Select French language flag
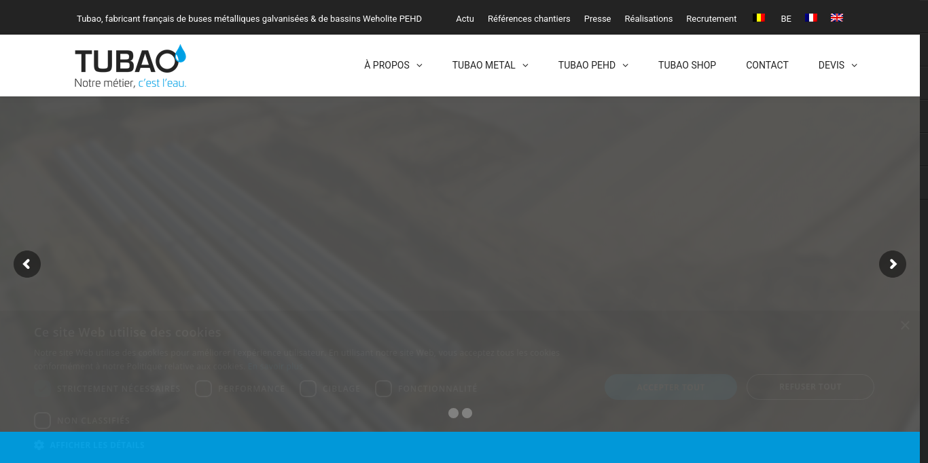The width and height of the screenshot is (928, 463). pos(811,18)
